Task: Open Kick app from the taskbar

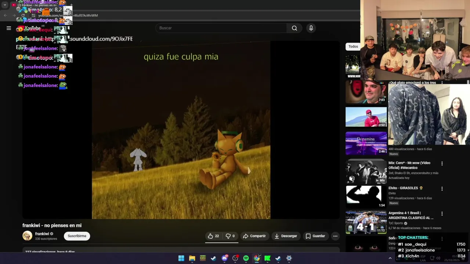Action: 267,258
